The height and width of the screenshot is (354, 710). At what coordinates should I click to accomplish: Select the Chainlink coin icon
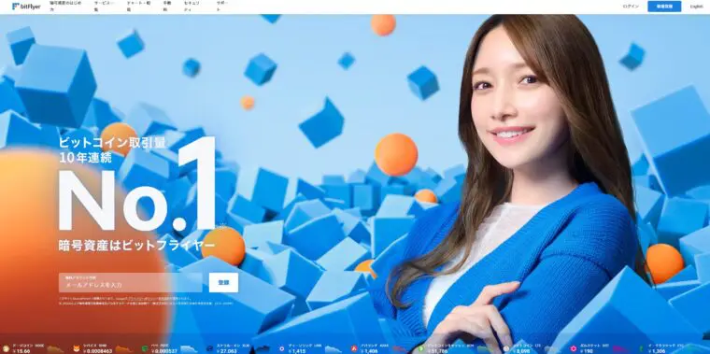(x=281, y=348)
